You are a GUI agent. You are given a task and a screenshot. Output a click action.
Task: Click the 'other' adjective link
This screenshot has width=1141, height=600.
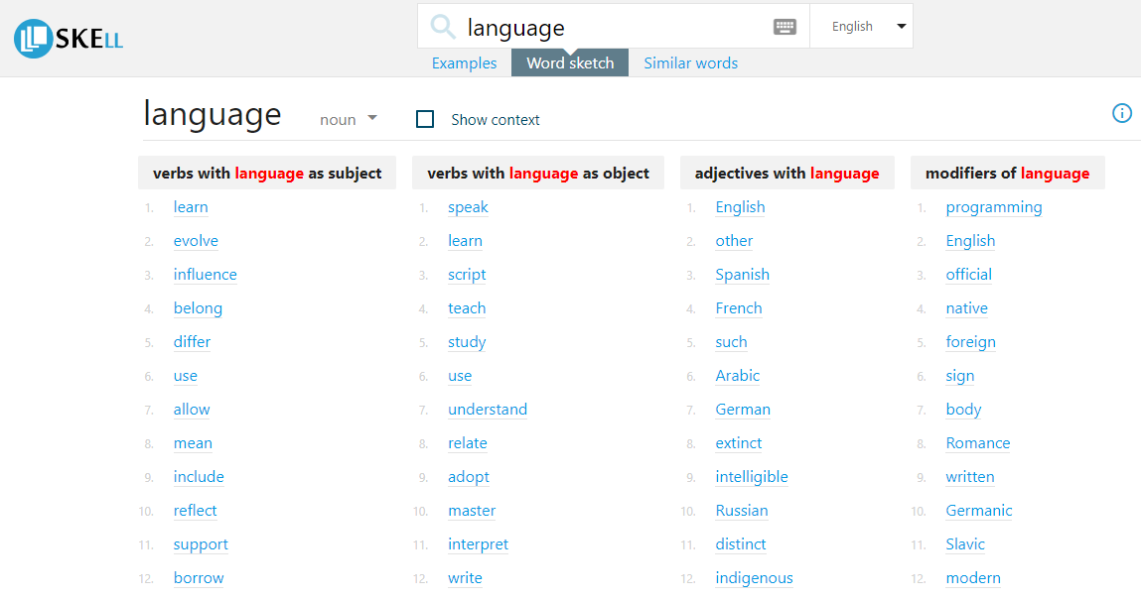click(734, 241)
